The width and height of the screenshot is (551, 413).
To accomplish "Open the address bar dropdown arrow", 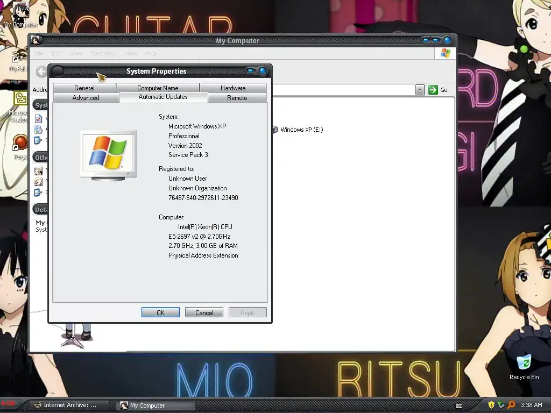I will [420, 90].
